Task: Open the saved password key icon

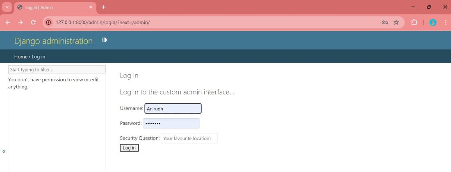Action: (x=385, y=22)
